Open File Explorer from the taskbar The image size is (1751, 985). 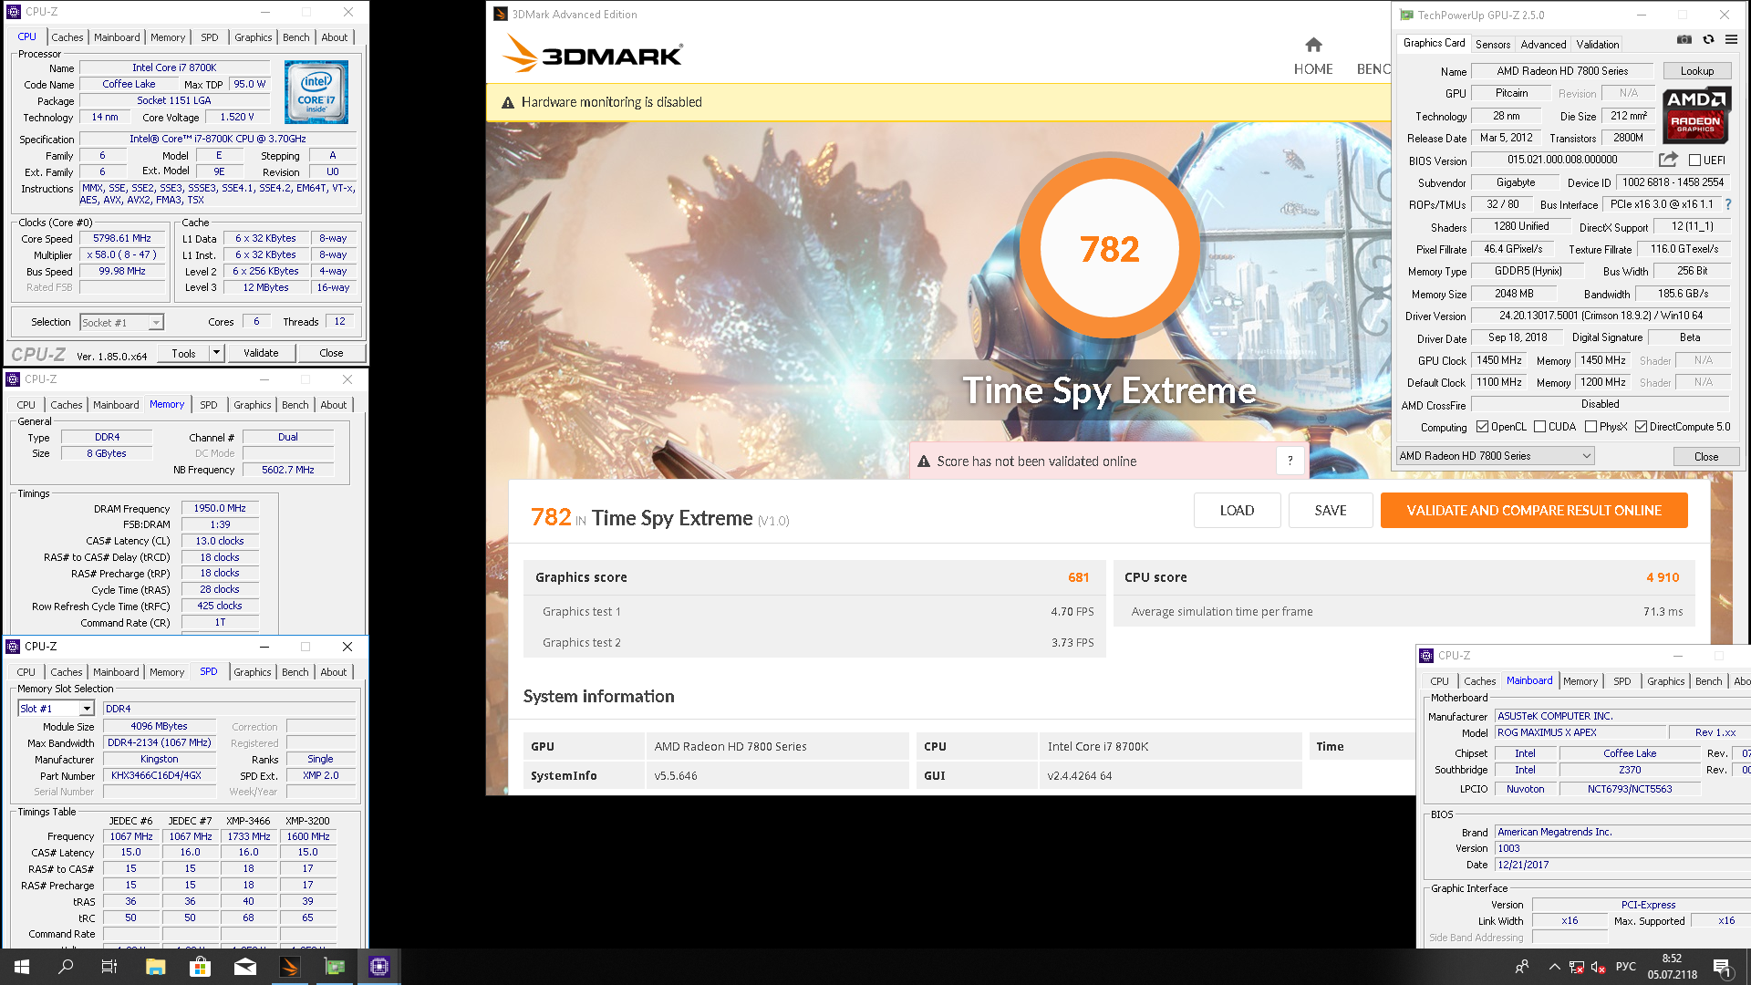[x=155, y=967]
